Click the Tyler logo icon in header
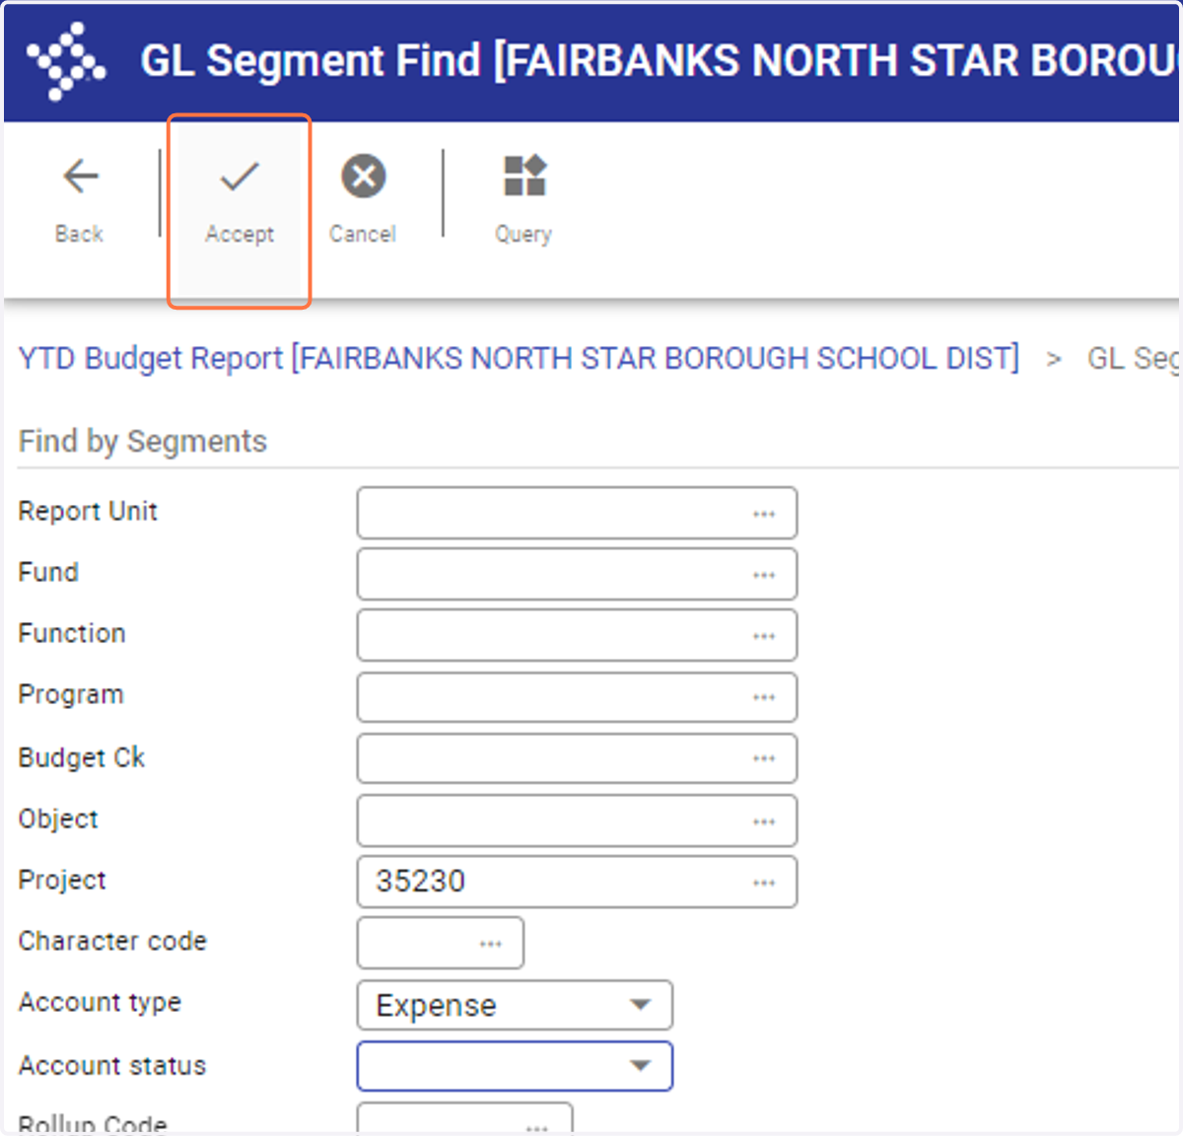The width and height of the screenshot is (1183, 1136). click(x=65, y=61)
